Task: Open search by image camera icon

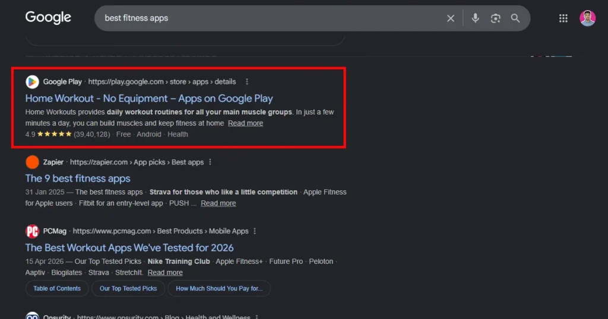Action: coord(495,18)
